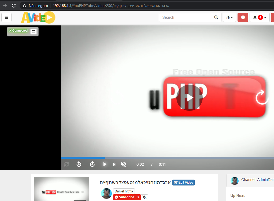The width and height of the screenshot is (274, 201).
Task: Click the circular replay arrow on video
Action: [x=262, y=97]
